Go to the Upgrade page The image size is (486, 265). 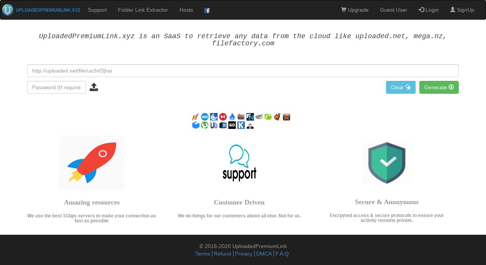[355, 10]
